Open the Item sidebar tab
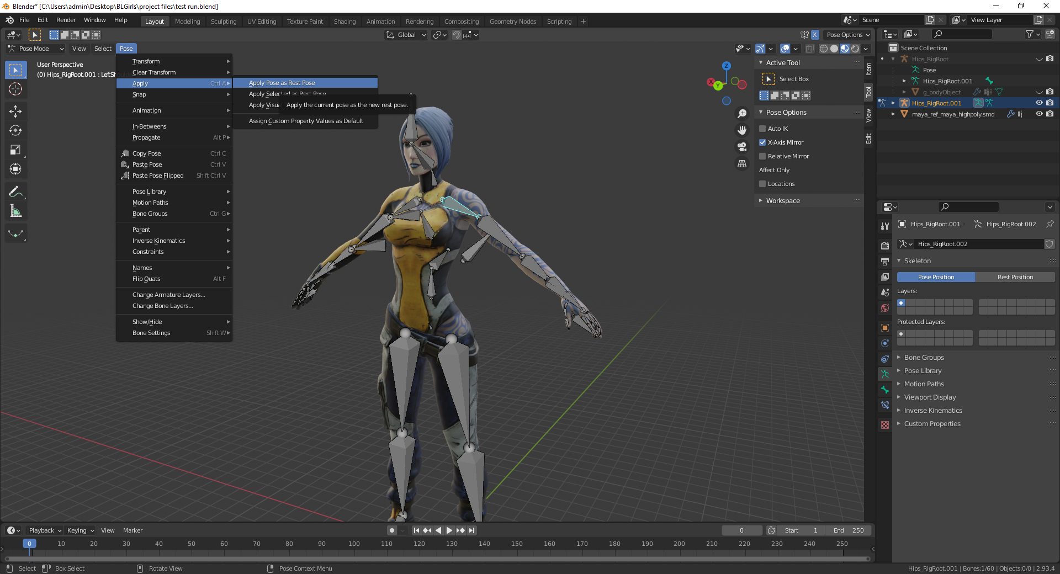Screen dimensions: 1060x574 868,68
